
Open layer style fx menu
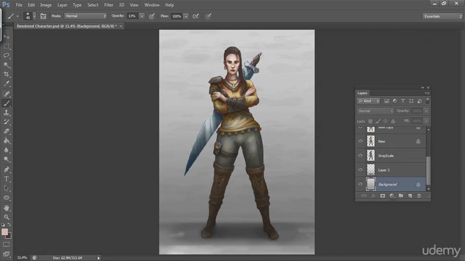[x=374, y=196]
